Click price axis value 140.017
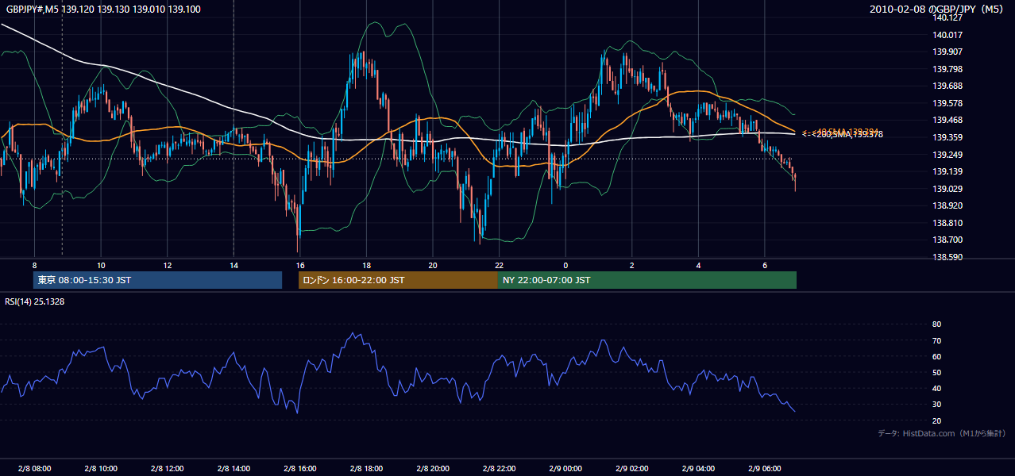 tap(948, 35)
